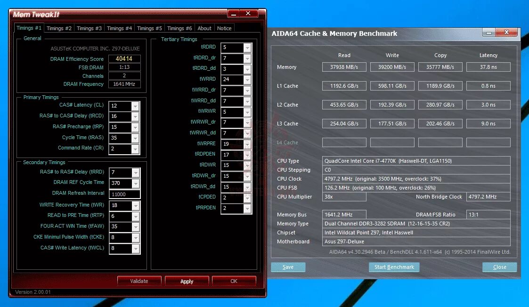Image resolution: width=529 pixels, height=307 pixels.
Task: Open the READ to PRE Time (tRTP) dropdown
Action: pos(136,216)
